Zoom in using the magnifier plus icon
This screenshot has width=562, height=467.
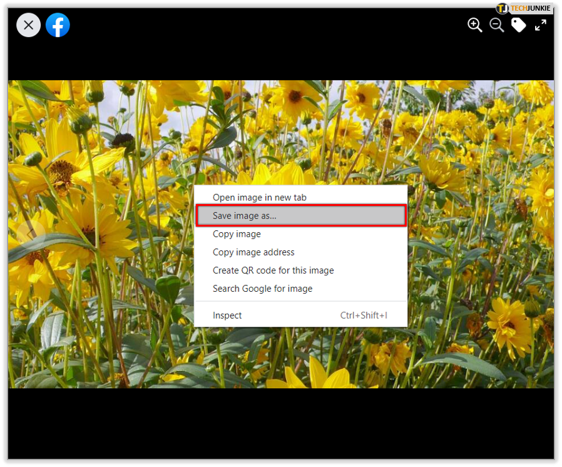(475, 25)
